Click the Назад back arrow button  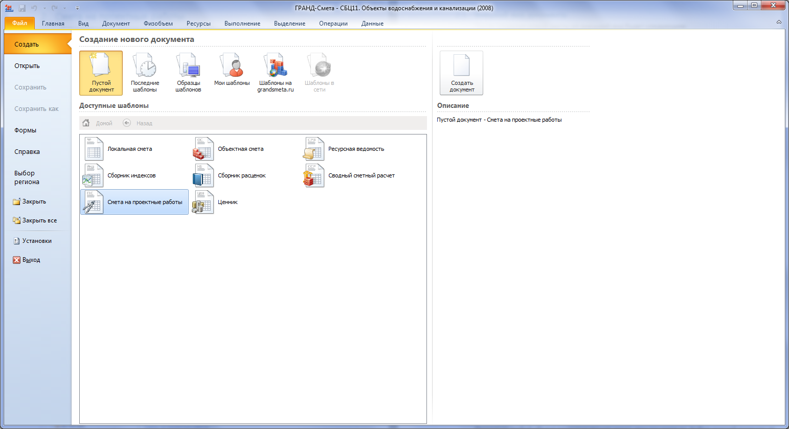138,123
